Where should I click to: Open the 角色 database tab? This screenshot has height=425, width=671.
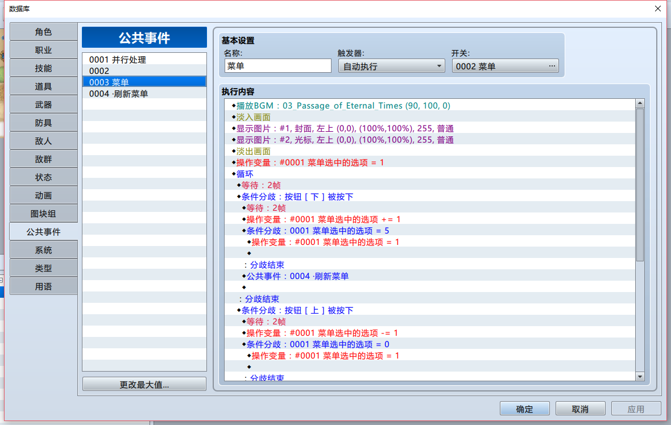click(43, 32)
